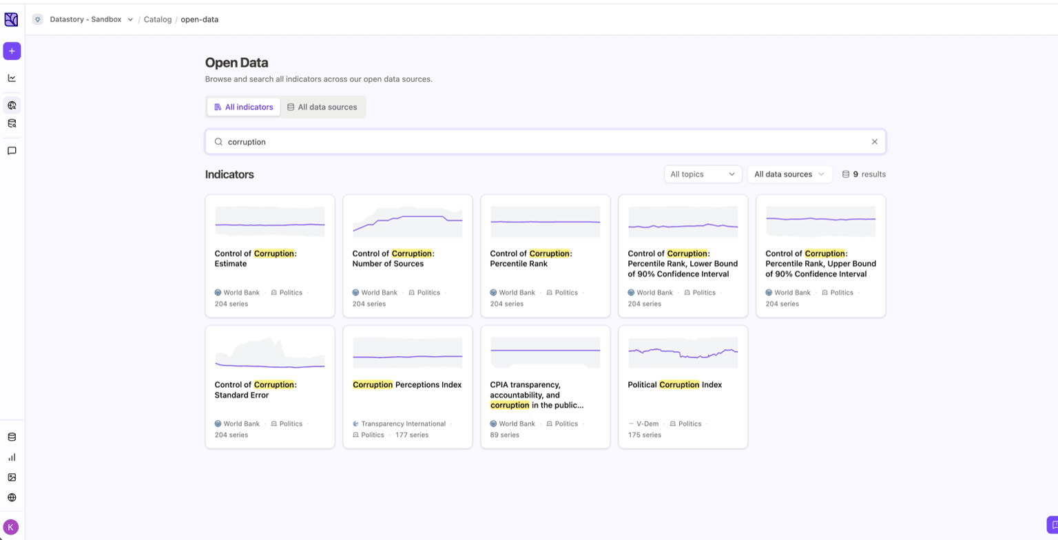Click the 'Open Data' page heading
Screen dimensions: 1058x540
tap(236, 63)
